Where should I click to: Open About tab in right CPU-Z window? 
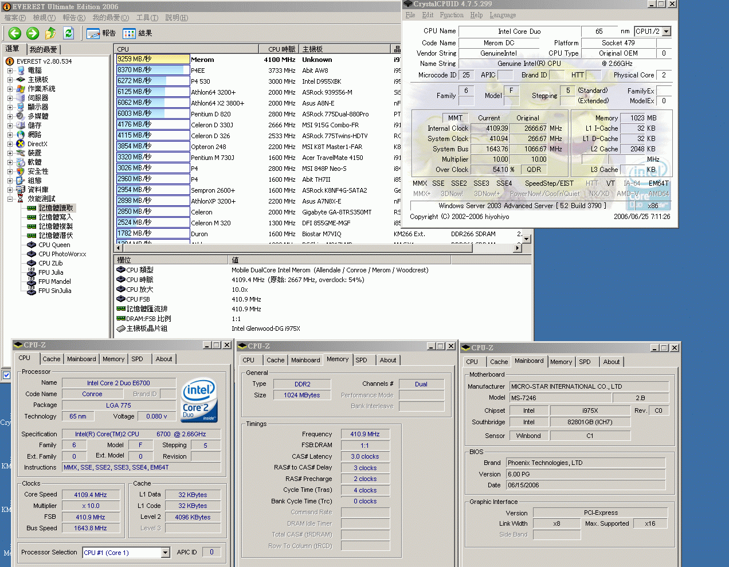612,362
